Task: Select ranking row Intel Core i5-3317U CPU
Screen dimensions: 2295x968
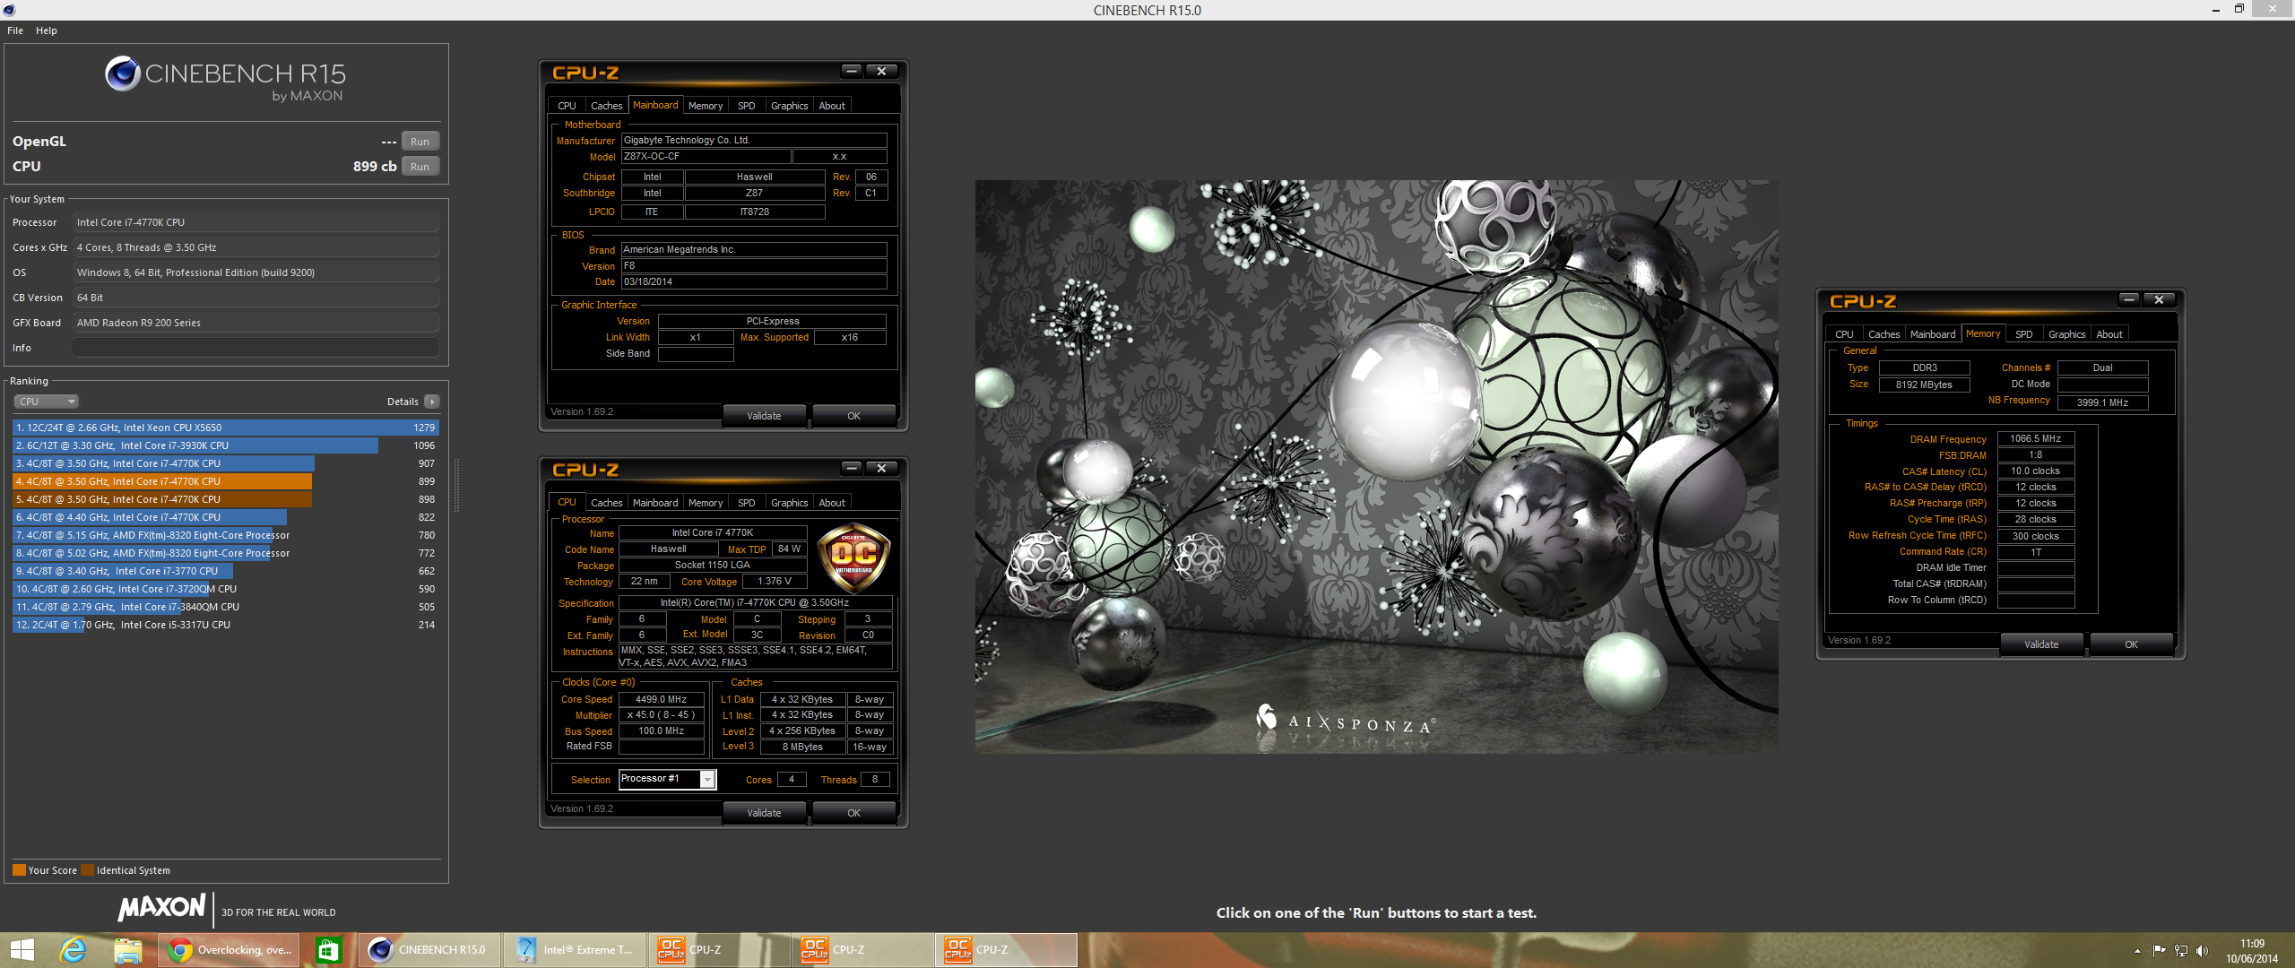Action: click(225, 625)
